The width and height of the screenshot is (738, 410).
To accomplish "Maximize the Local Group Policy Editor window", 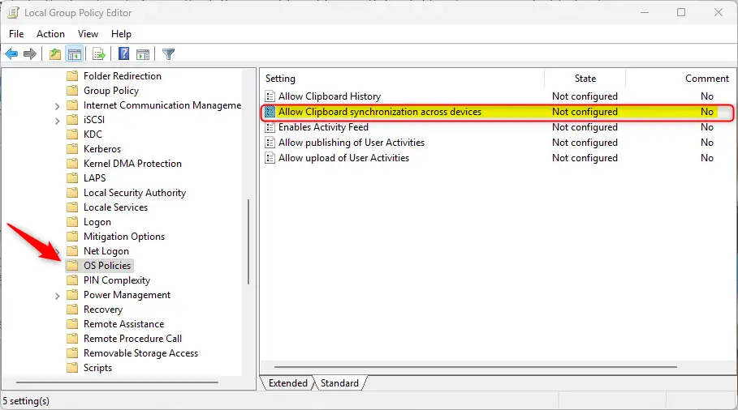I will (681, 12).
